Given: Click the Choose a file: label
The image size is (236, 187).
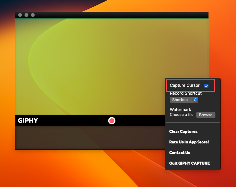Looking at the screenshot, I should click(x=182, y=114).
